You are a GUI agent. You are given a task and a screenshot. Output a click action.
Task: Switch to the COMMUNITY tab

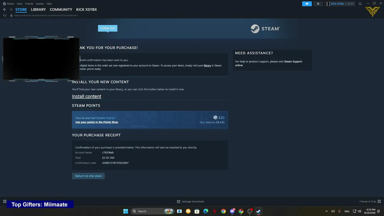pos(61,10)
